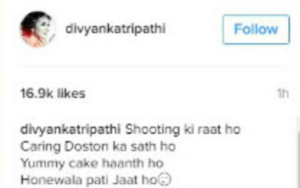Click the 'Caring Doston ka sath ho' line
Viewport: 300px width, 188px height.
tap(98, 147)
